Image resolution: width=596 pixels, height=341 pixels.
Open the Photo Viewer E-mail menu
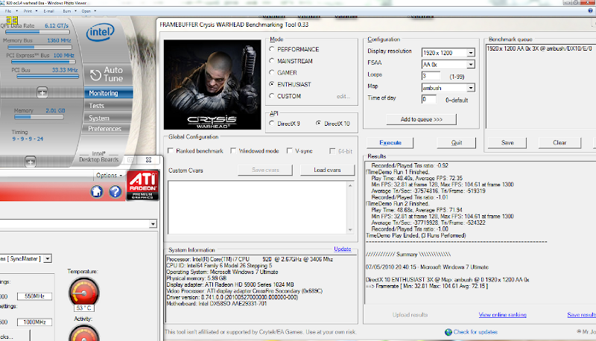point(51,11)
